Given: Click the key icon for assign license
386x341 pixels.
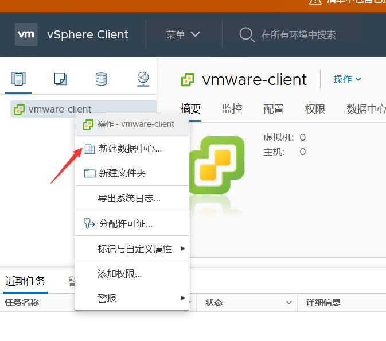Looking at the screenshot, I should 89,224.
